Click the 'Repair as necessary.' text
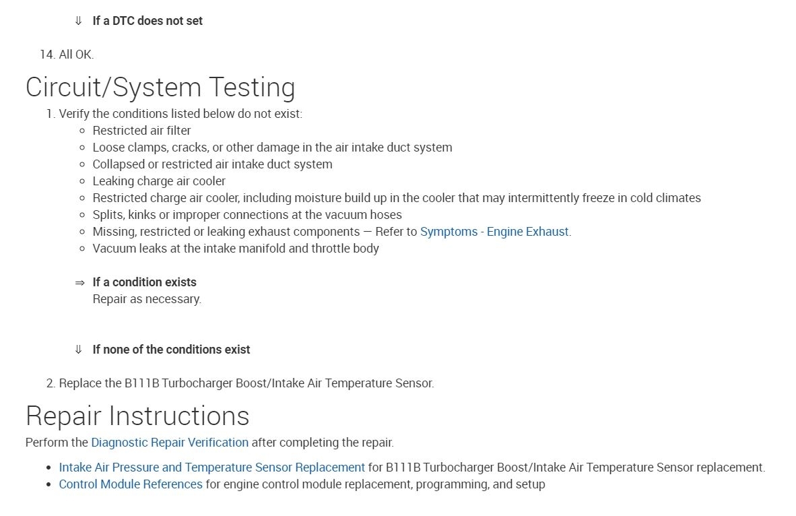Image resolution: width=796 pixels, height=516 pixels. click(x=147, y=299)
